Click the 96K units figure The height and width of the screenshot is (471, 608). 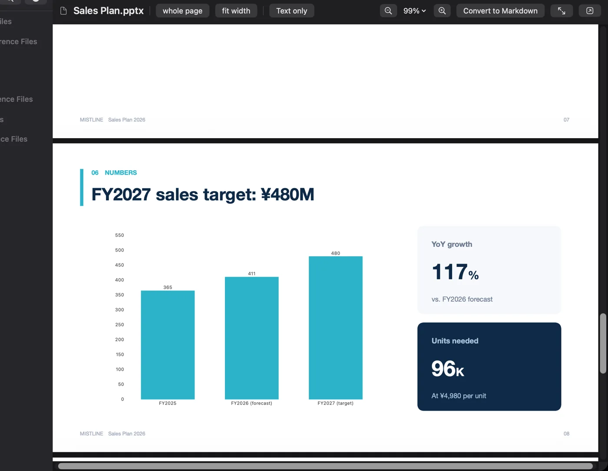click(448, 369)
